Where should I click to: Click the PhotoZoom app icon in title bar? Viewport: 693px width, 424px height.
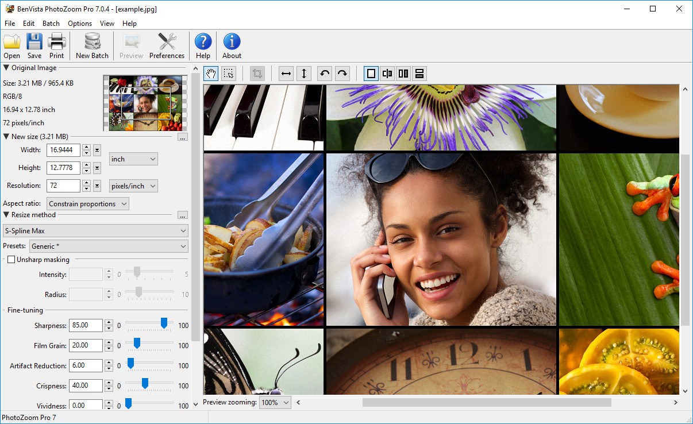pyautogui.click(x=9, y=9)
